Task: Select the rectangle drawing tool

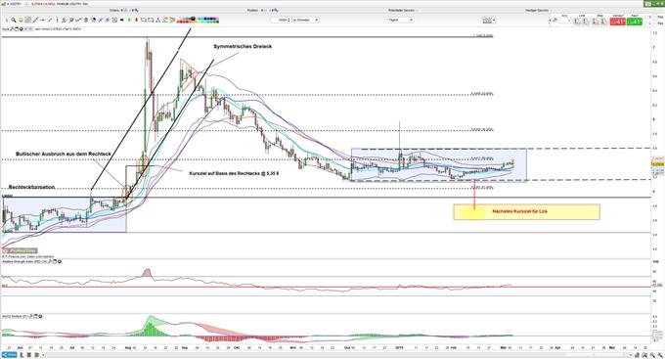Action: coord(144,20)
